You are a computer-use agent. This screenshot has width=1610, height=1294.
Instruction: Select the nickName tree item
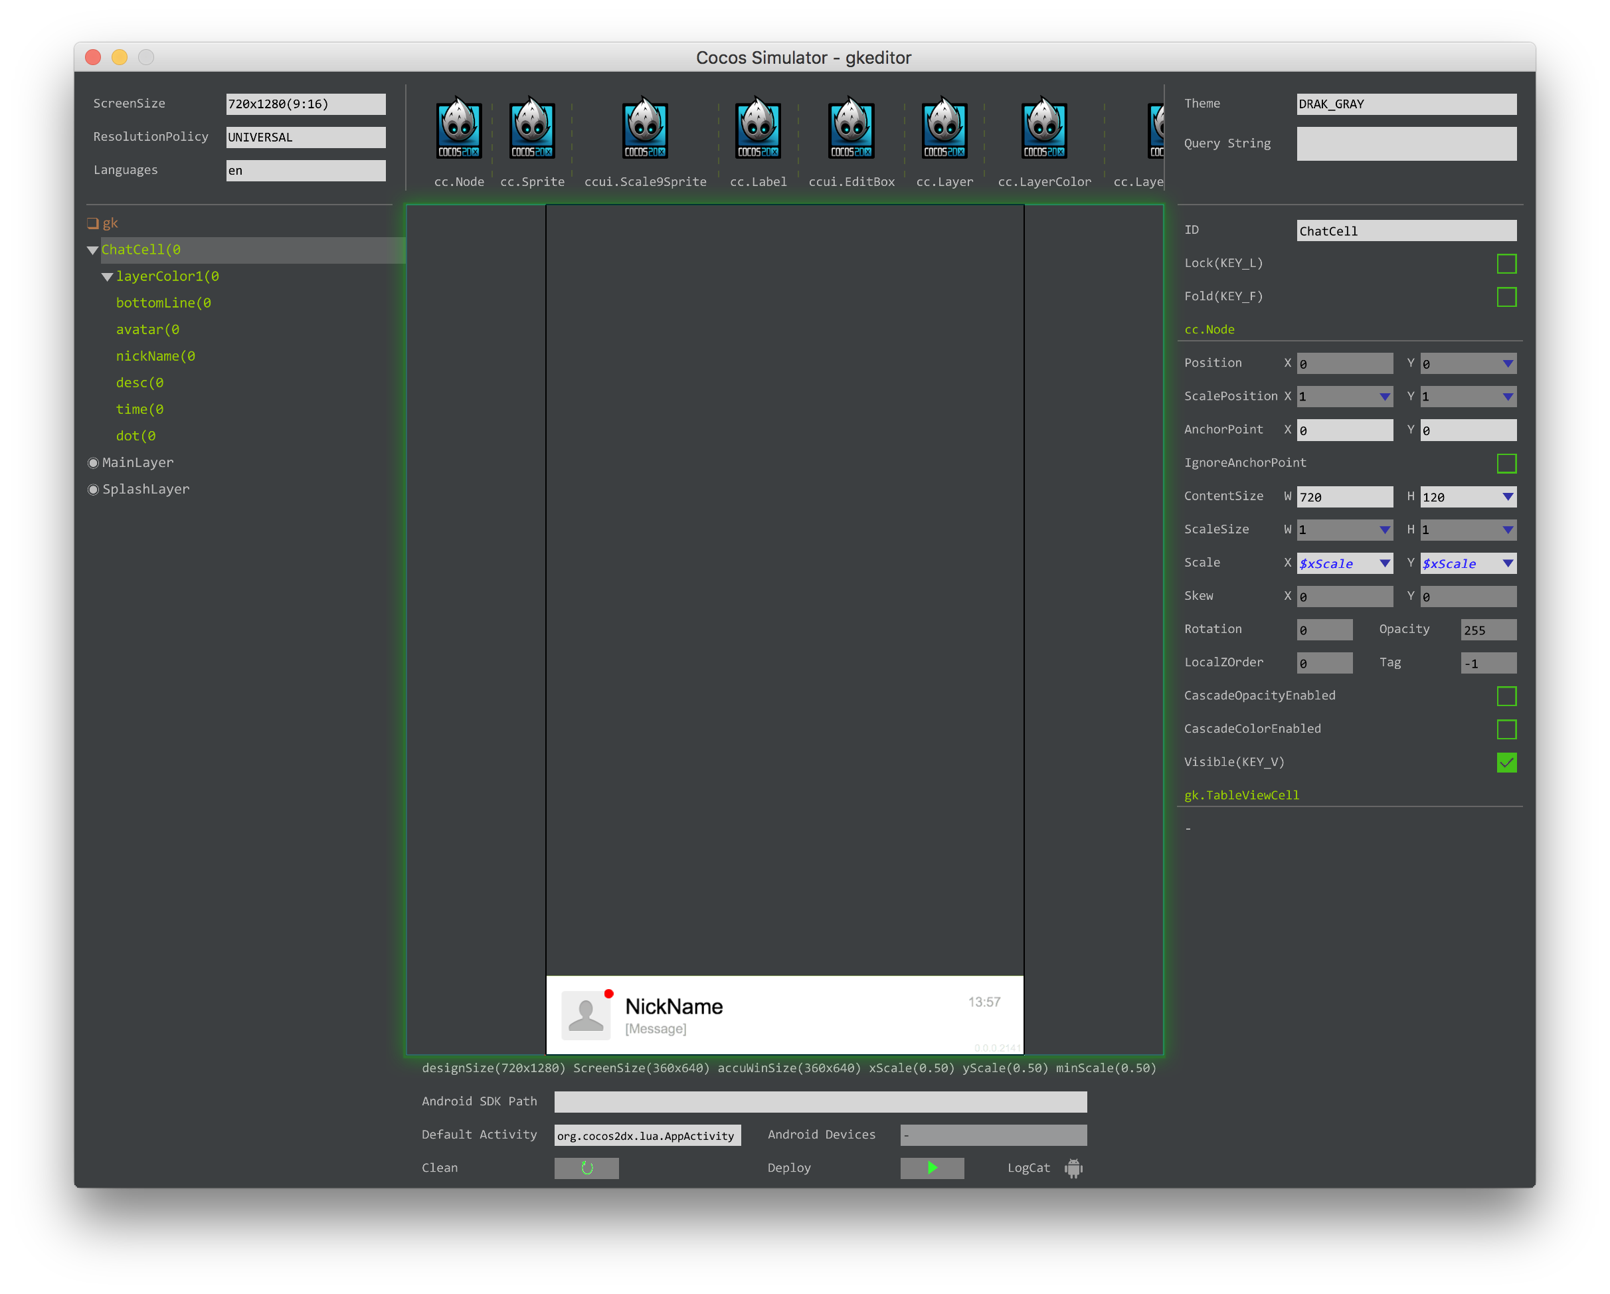click(155, 356)
